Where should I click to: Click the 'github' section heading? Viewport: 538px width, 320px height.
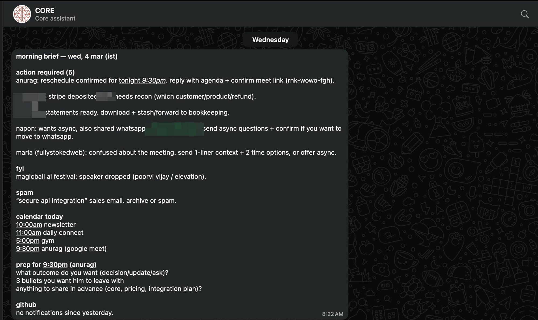[x=26, y=305]
